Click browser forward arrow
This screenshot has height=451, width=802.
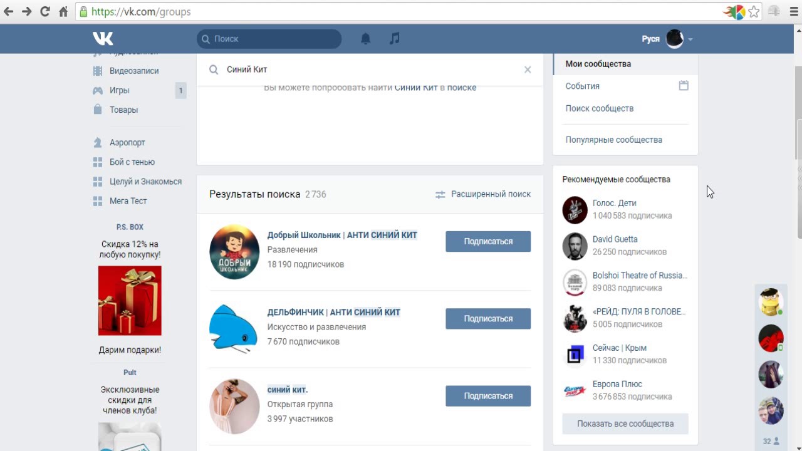[x=26, y=11]
